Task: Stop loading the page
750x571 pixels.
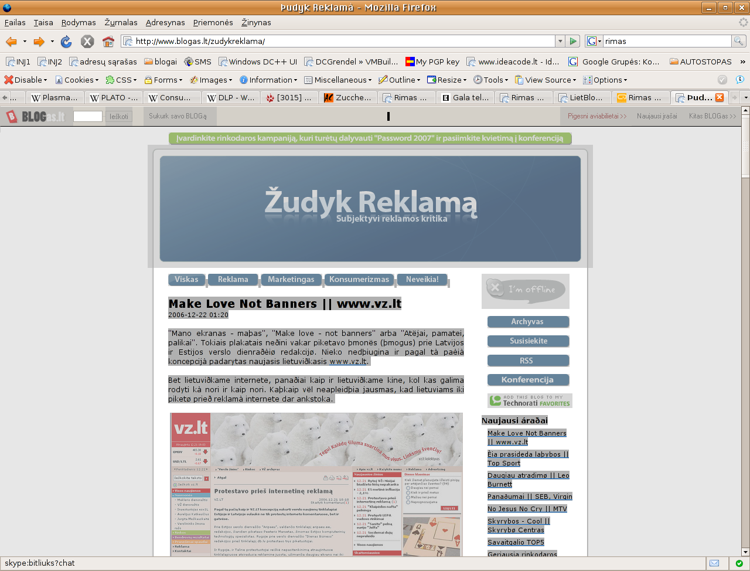Action: 87,41
